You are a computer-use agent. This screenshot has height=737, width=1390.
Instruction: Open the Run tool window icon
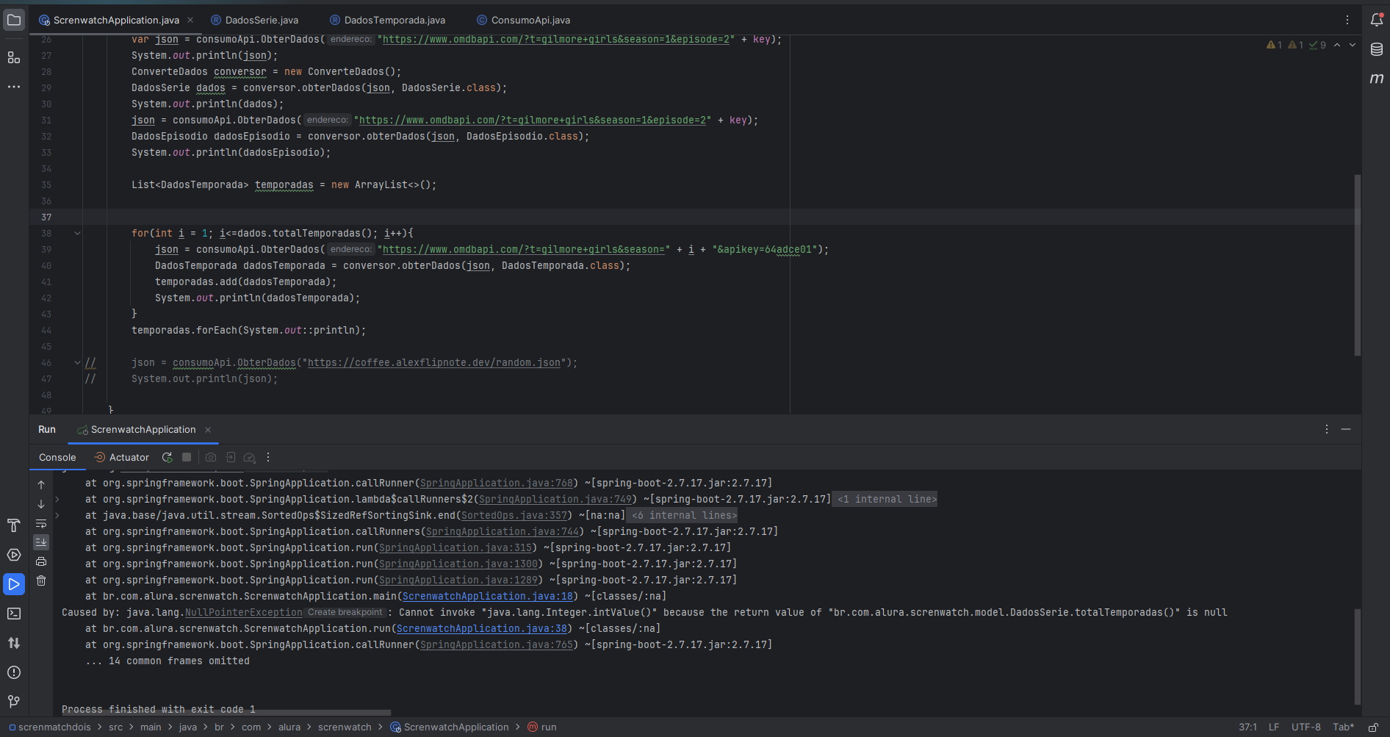tap(14, 584)
